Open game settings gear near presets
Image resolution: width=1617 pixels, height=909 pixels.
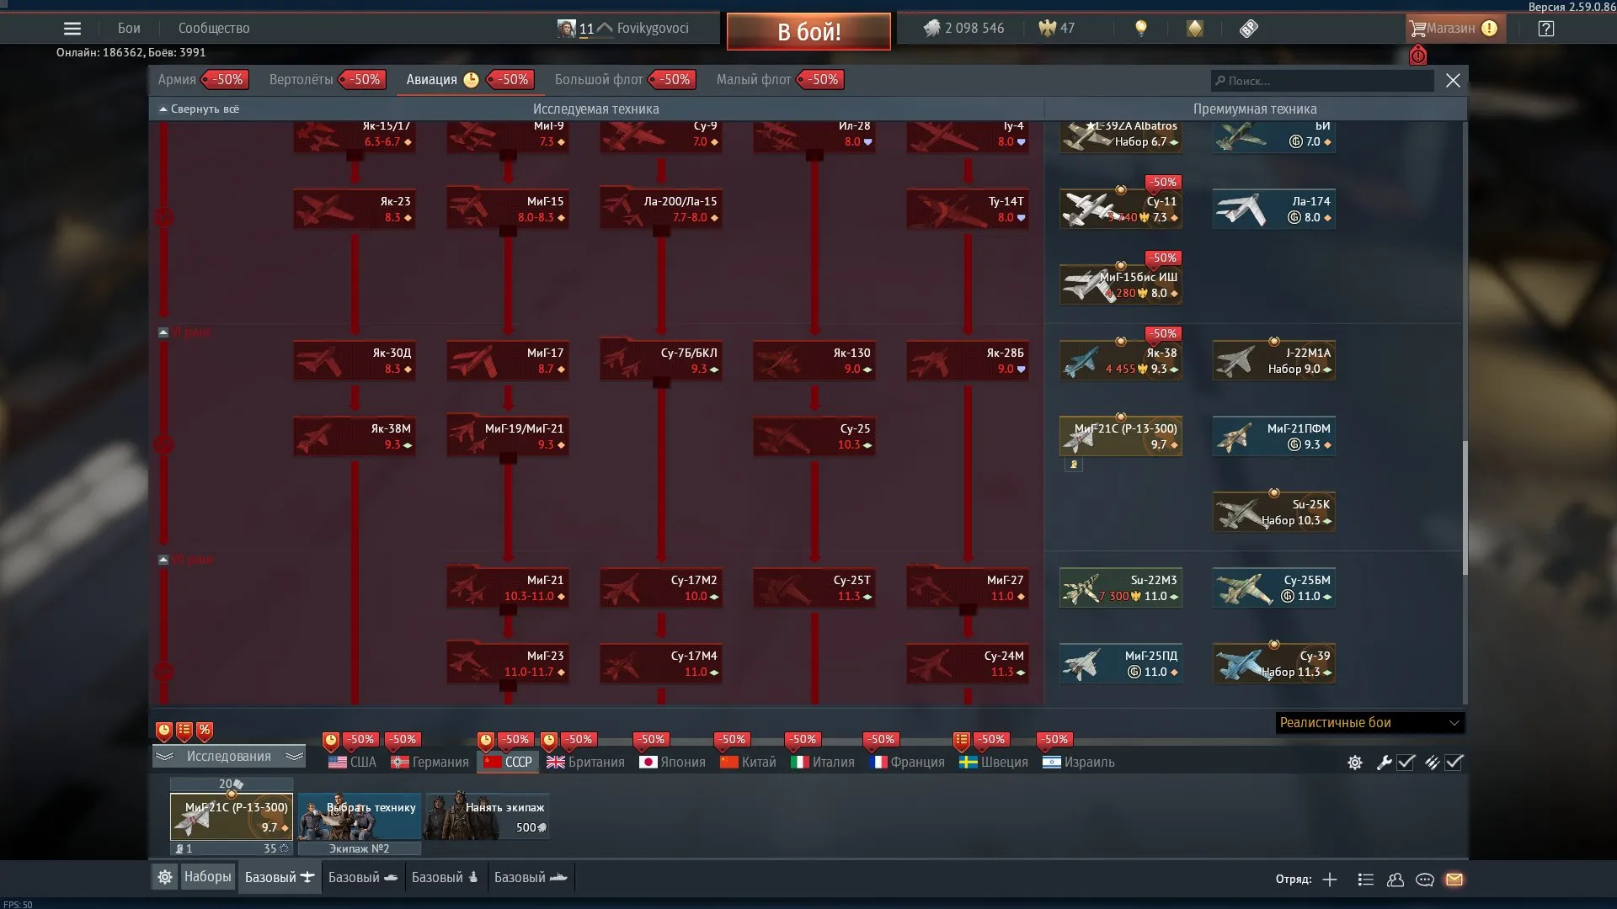(x=165, y=877)
